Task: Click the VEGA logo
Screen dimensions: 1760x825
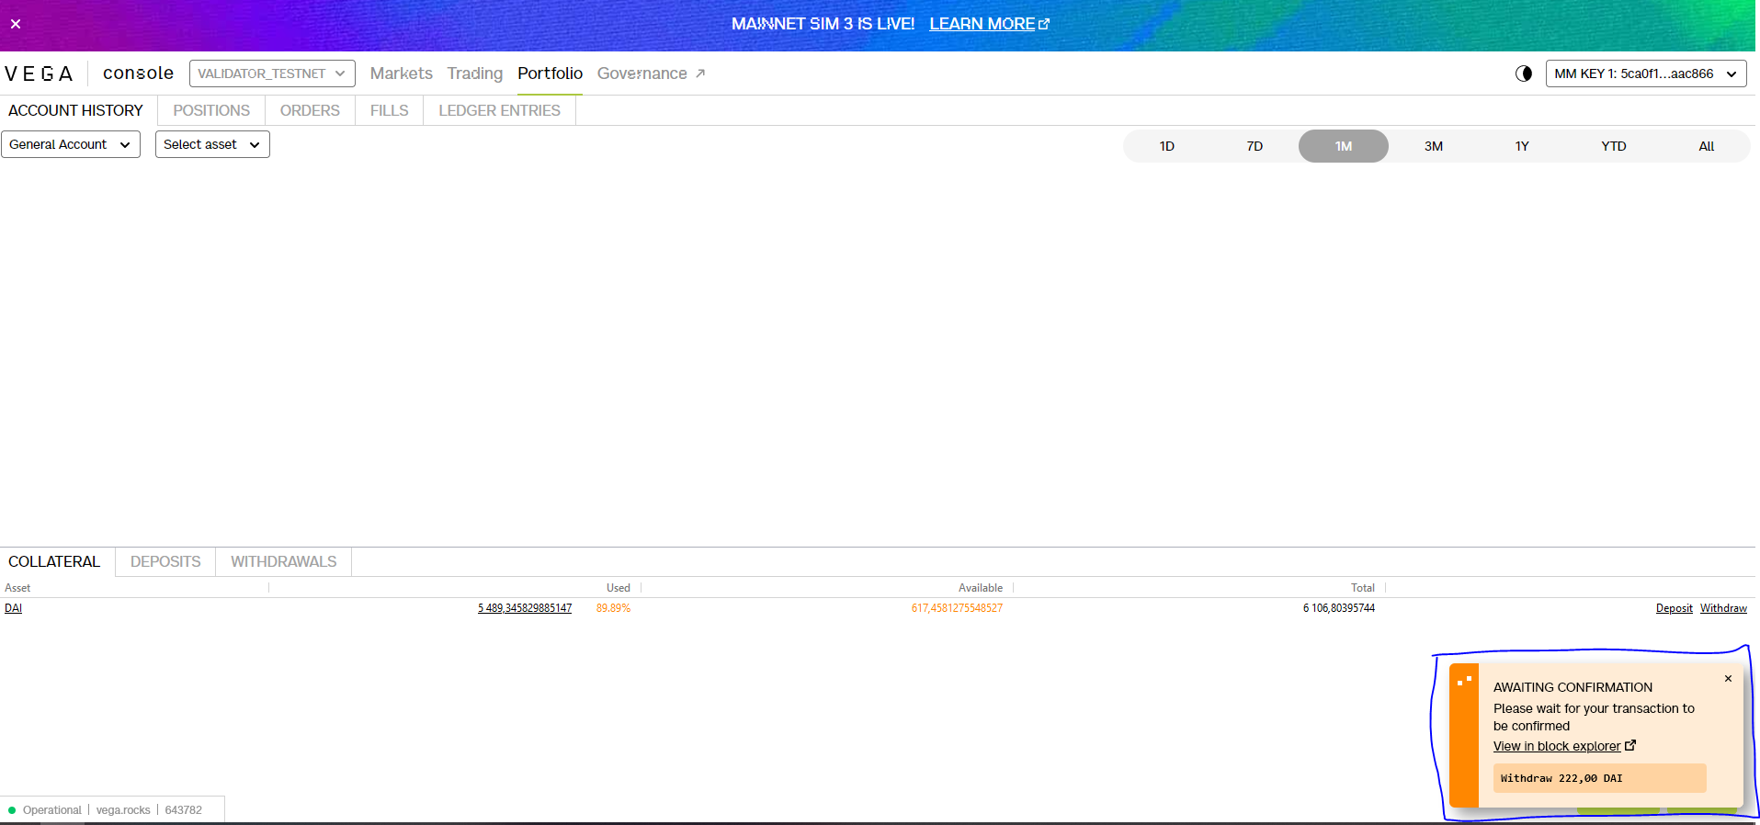Action: [39, 73]
